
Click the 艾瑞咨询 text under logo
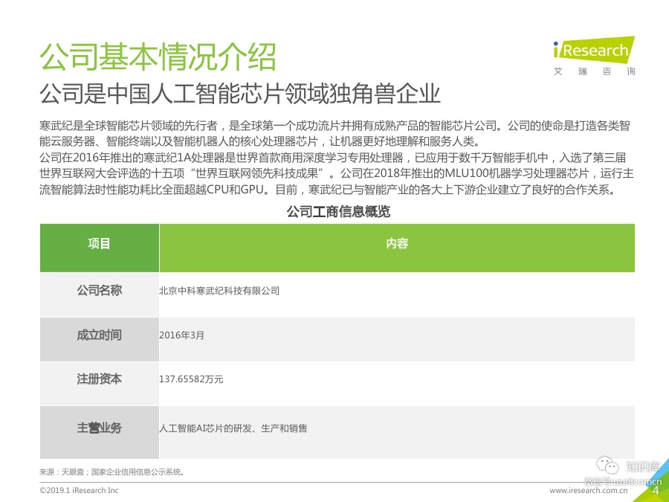click(595, 71)
